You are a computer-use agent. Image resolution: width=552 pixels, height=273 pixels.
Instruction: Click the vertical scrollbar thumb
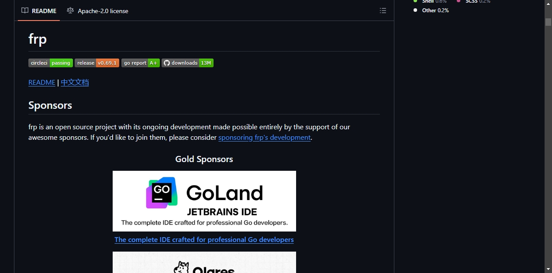[548, 22]
